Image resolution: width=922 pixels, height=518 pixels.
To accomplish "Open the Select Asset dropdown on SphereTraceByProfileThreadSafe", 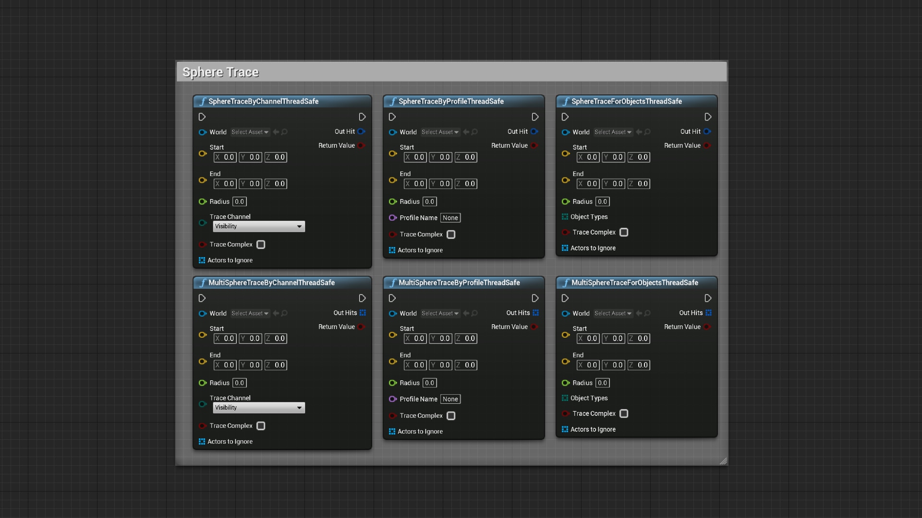I will tap(440, 132).
